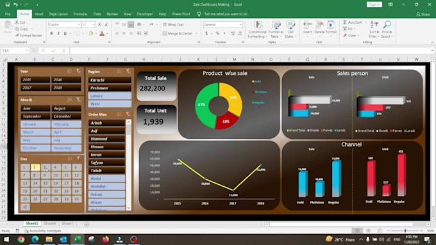The image size is (436, 245).
Task: Click Accounting dollar format icon
Action: (x=206, y=33)
